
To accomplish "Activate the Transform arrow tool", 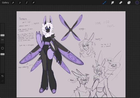I will (33, 3).
